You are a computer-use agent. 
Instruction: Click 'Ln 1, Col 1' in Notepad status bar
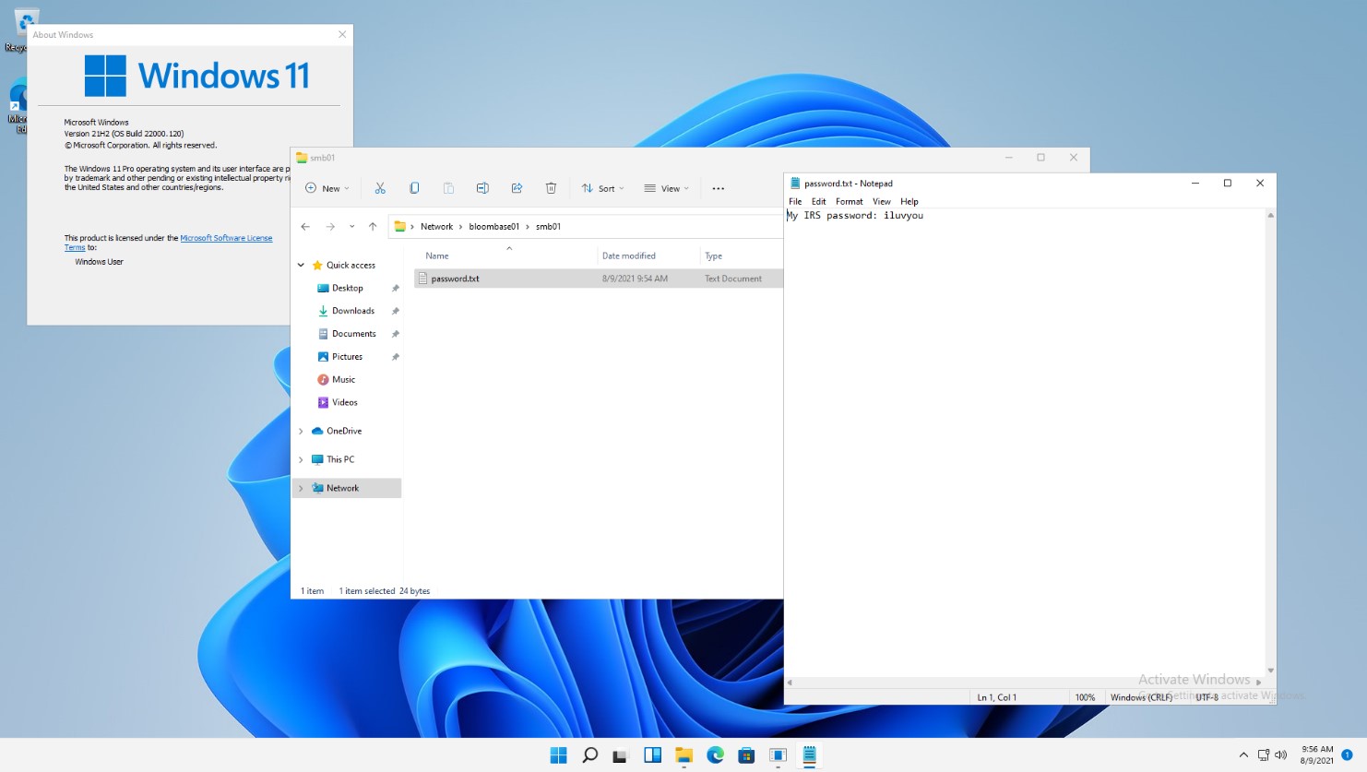pos(996,697)
